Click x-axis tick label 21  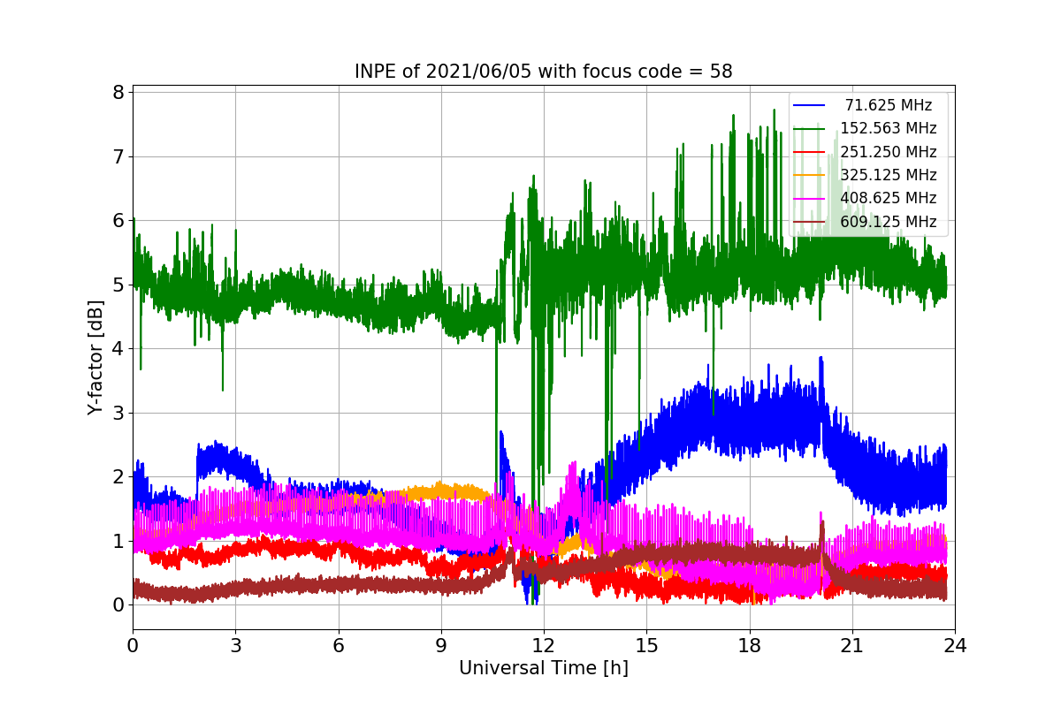pyautogui.click(x=852, y=645)
